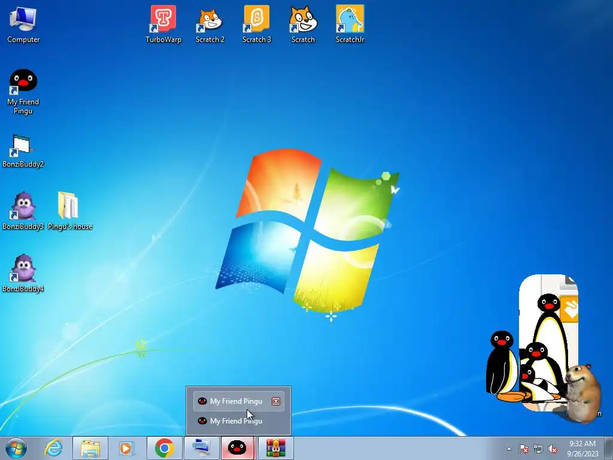Select the ScratchJr desktop shortcut

click(350, 25)
